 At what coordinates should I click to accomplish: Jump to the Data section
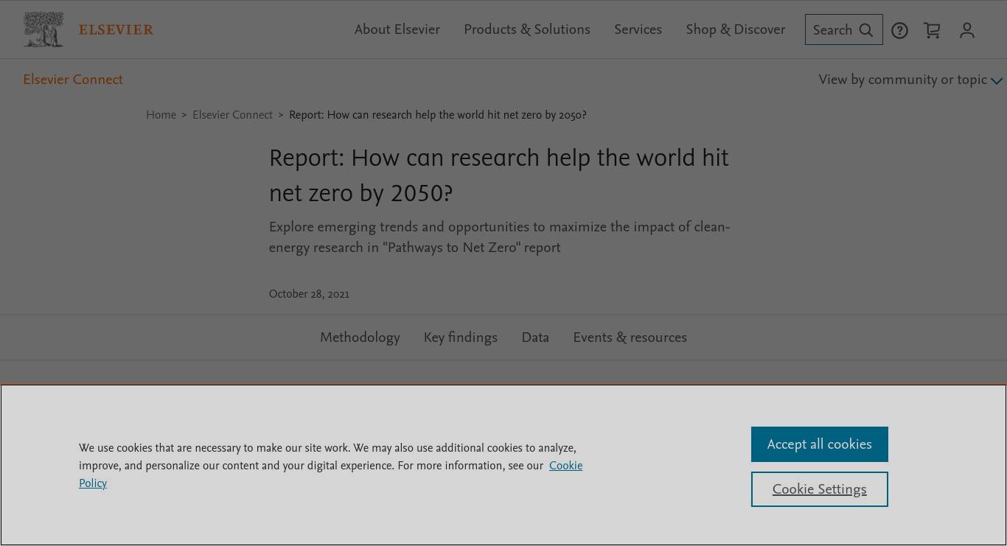point(535,337)
